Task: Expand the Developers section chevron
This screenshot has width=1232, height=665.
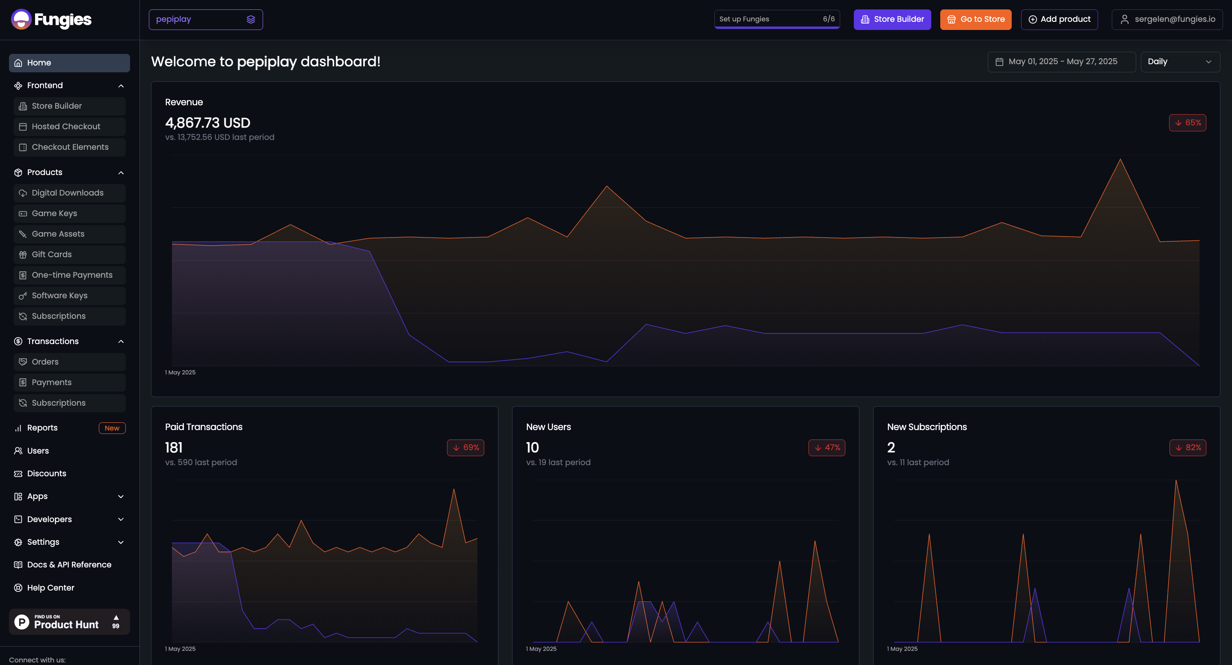Action: coord(121,520)
